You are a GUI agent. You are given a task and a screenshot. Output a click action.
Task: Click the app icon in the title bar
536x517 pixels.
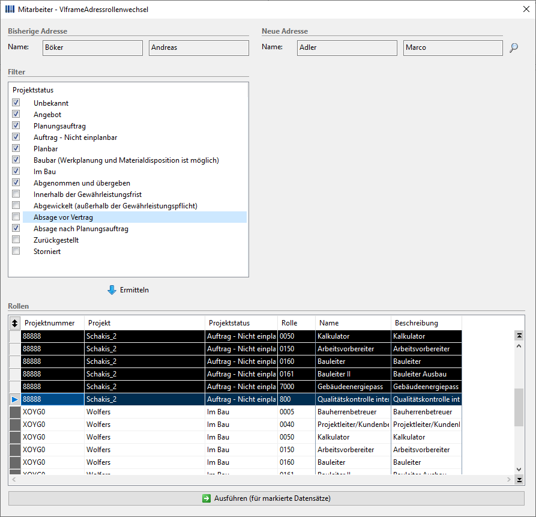point(10,9)
